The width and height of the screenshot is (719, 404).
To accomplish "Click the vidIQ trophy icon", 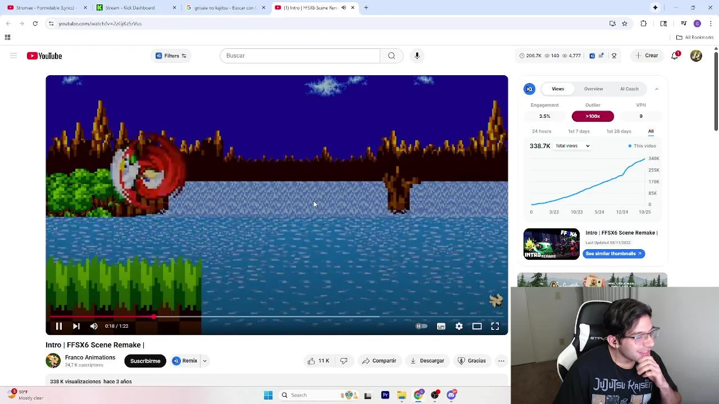I will (x=614, y=56).
